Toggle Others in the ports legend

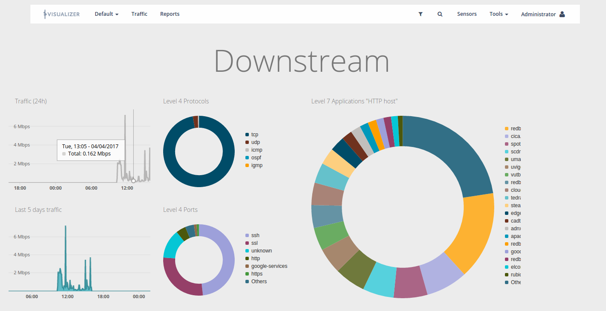click(256, 282)
